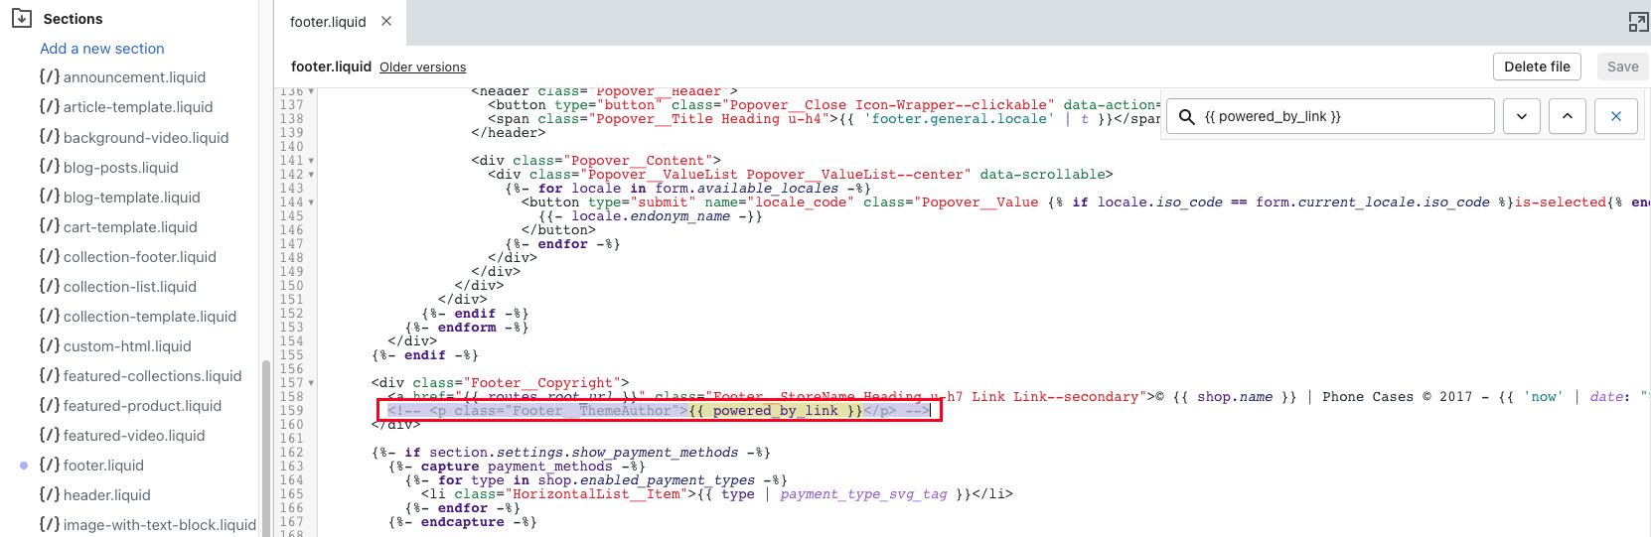This screenshot has width=1651, height=537.
Task: Click line number 162 in gutter
Action: click(x=292, y=453)
